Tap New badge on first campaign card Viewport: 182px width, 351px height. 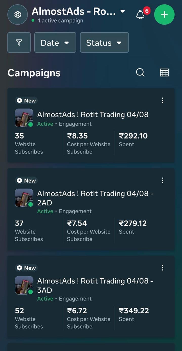click(26, 101)
